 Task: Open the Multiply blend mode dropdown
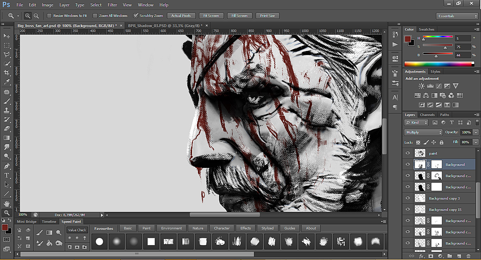[x=423, y=132]
